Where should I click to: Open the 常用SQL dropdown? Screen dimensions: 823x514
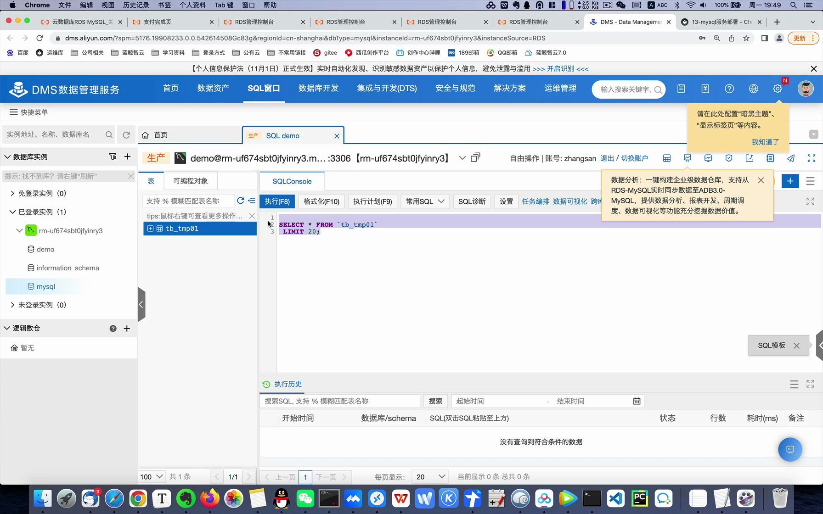click(x=425, y=201)
